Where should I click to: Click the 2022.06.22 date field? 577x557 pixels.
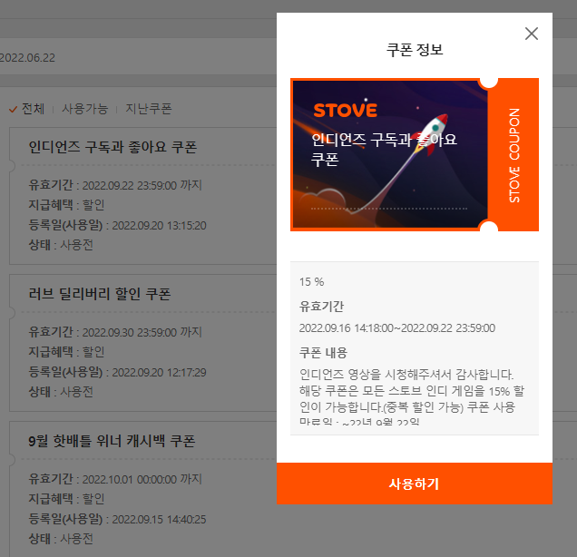click(27, 56)
